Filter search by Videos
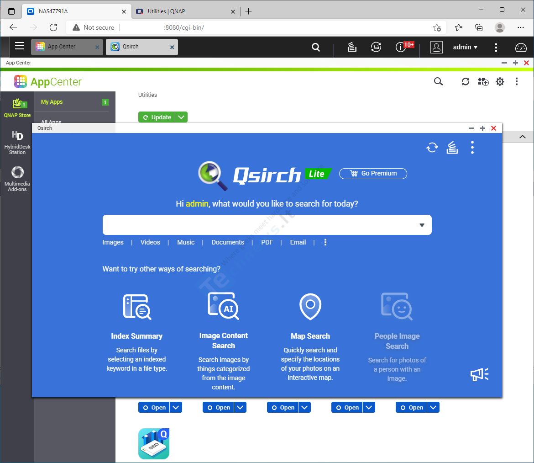Screen dimensions: 534x463 coord(150,242)
